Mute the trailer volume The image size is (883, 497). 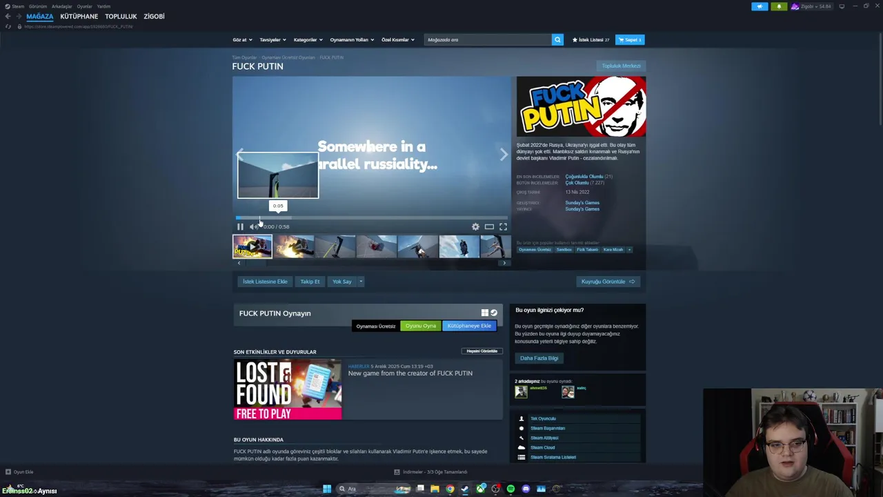[253, 226]
